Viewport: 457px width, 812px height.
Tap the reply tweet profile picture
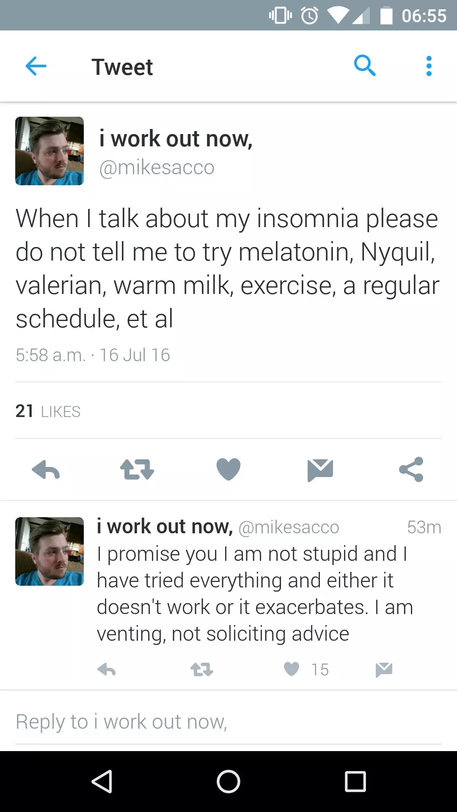pos(50,551)
